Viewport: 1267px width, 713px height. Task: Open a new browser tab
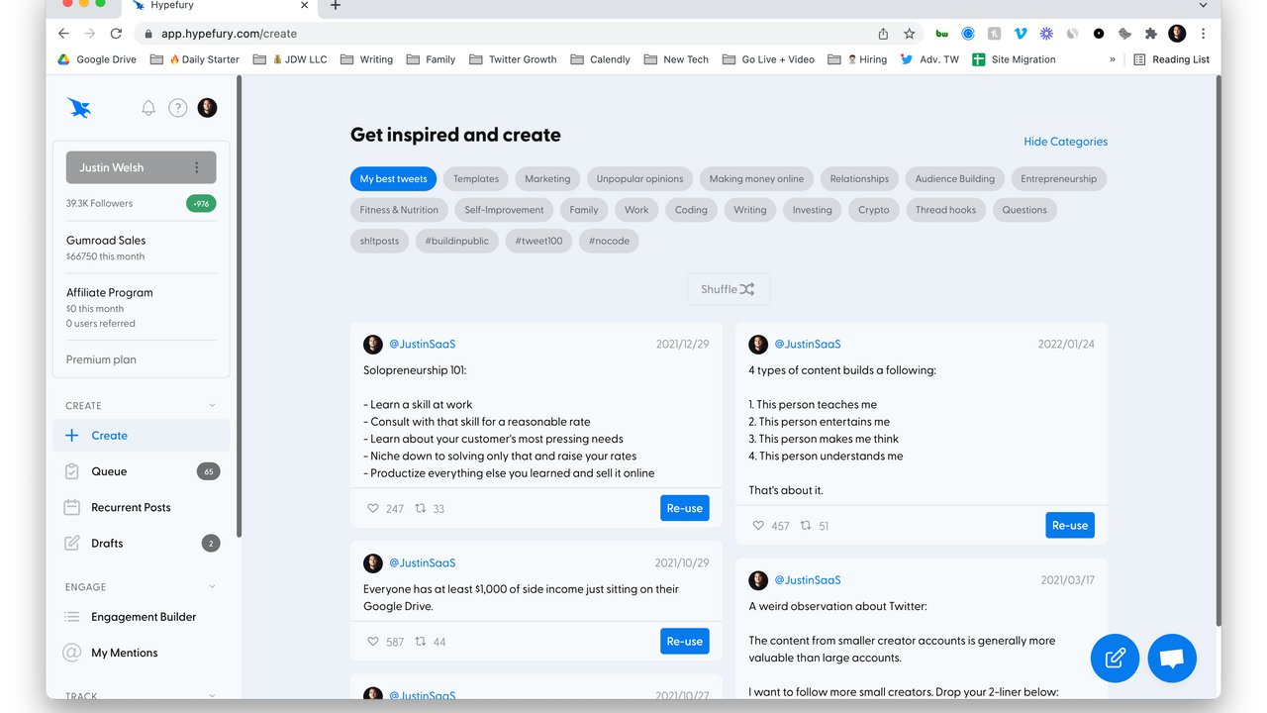click(336, 6)
